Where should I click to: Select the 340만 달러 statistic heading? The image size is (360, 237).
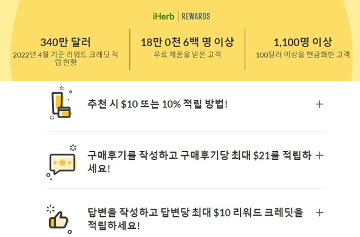pyautogui.click(x=66, y=42)
